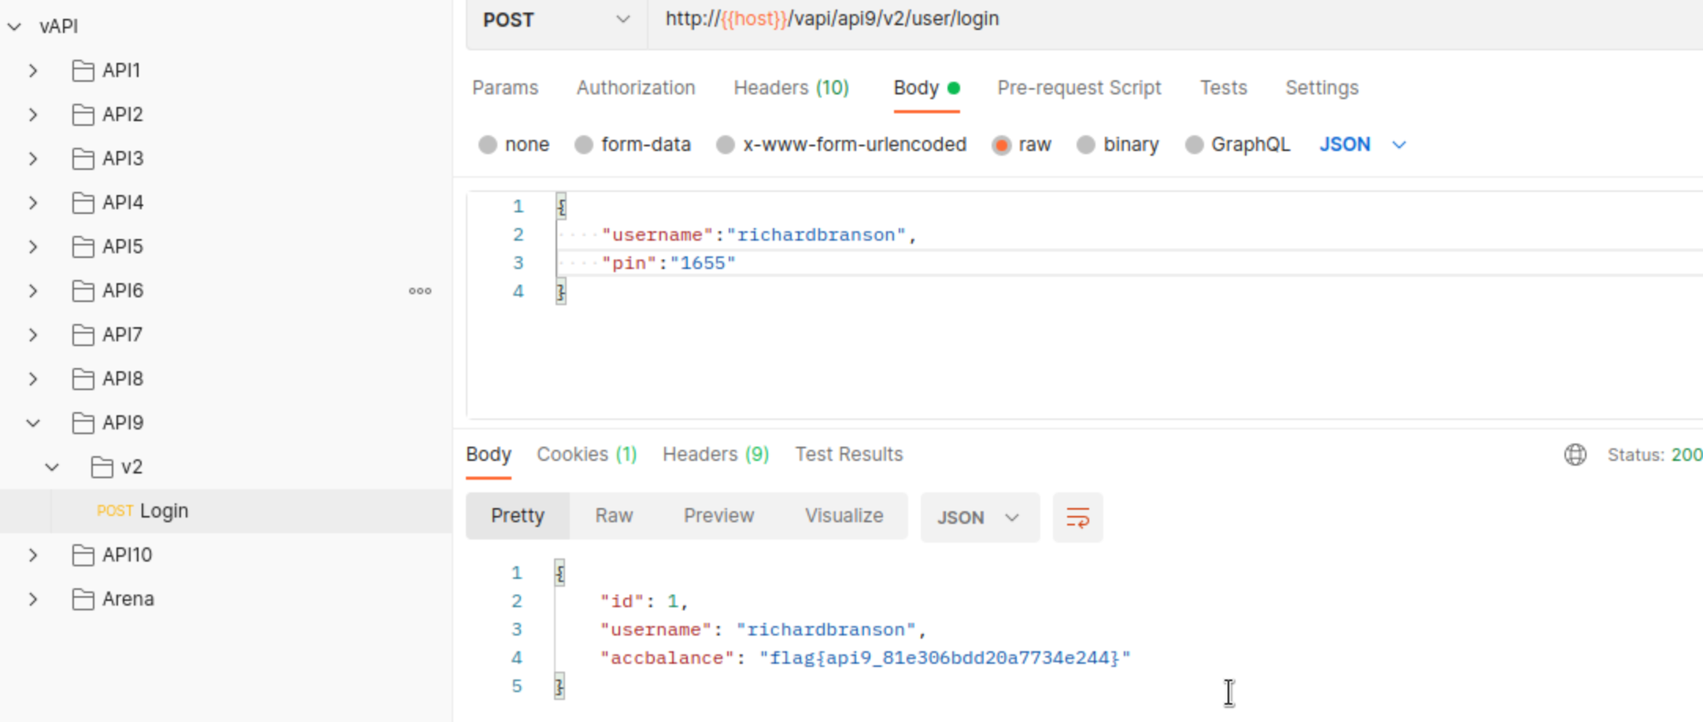The height and width of the screenshot is (722, 1703).
Task: Open the Login POST request
Action: tap(164, 511)
